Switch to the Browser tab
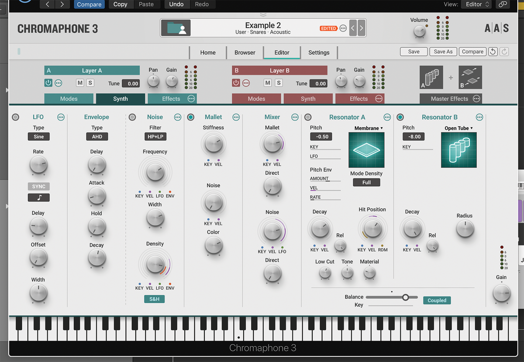The height and width of the screenshot is (362, 524). click(245, 52)
